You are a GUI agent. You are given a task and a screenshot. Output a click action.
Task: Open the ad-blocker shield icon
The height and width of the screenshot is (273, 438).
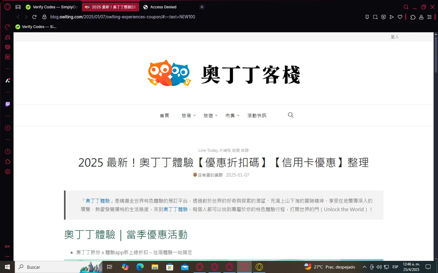[383, 17]
